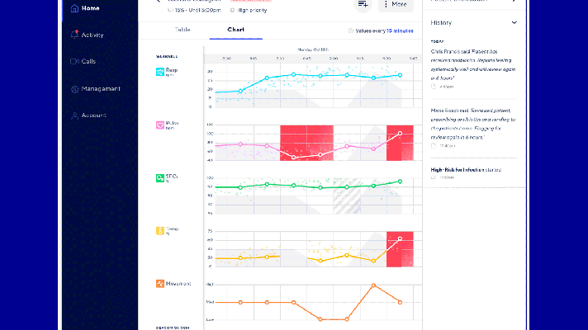Screen dimensions: 588x330
Task: Click the yellow Temp thermometer icon
Action: pos(160,230)
